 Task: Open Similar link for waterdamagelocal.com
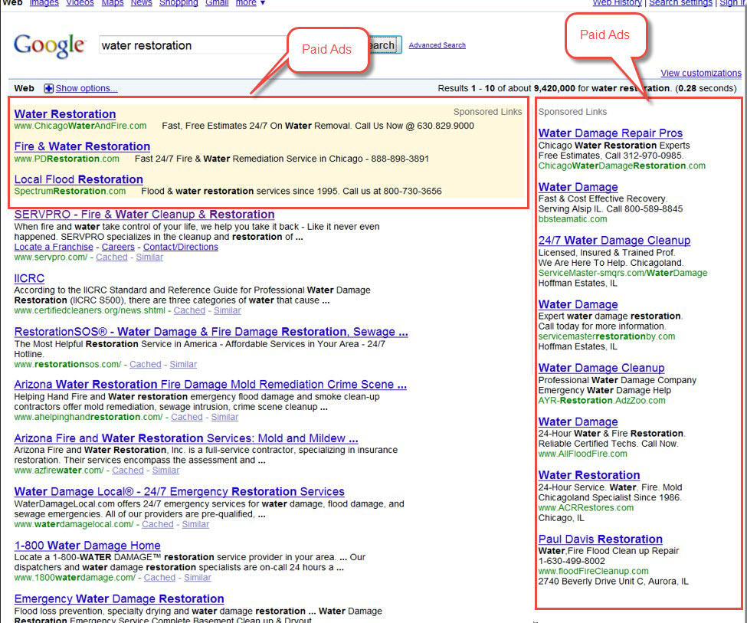click(195, 524)
